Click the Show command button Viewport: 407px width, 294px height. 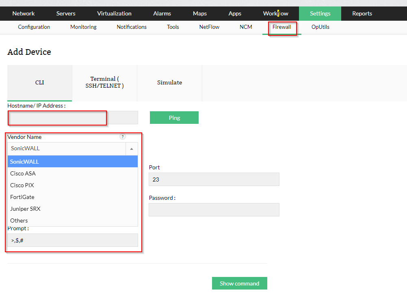click(239, 283)
